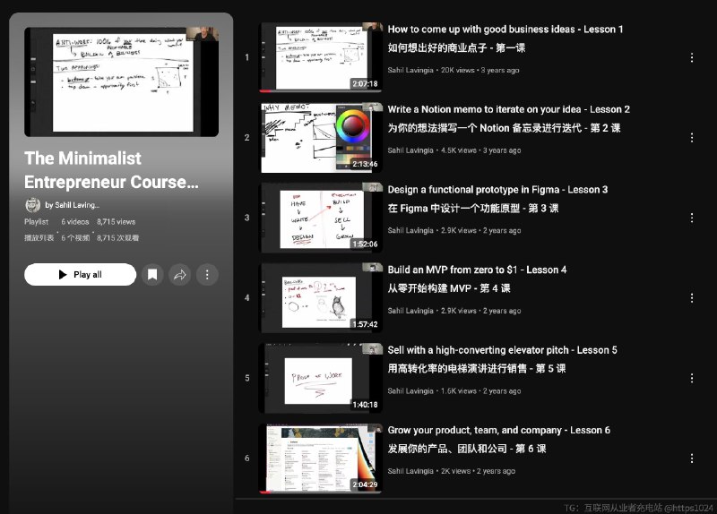The image size is (717, 514).
Task: Open three-dot menu for Lesson 1 video
Action: (691, 57)
